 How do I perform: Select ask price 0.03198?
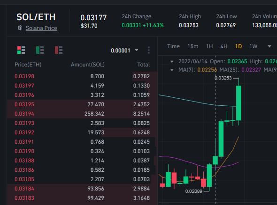pyautogui.click(x=24, y=76)
